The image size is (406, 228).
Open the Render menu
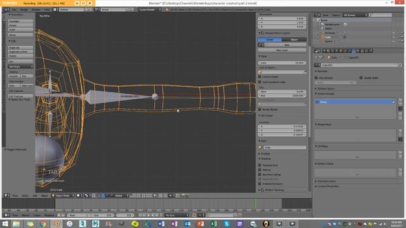24,9
